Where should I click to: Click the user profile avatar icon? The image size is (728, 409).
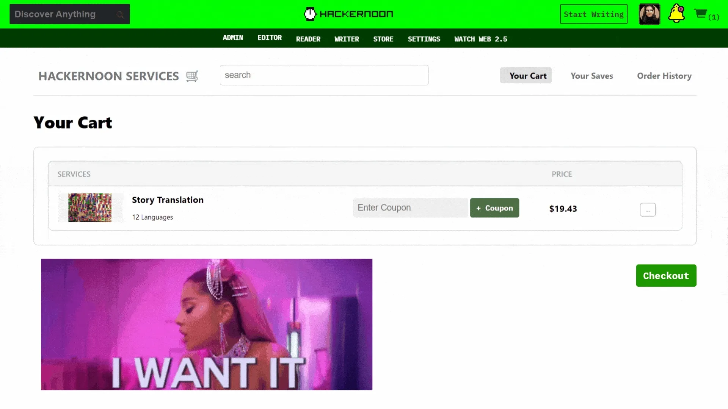649,14
